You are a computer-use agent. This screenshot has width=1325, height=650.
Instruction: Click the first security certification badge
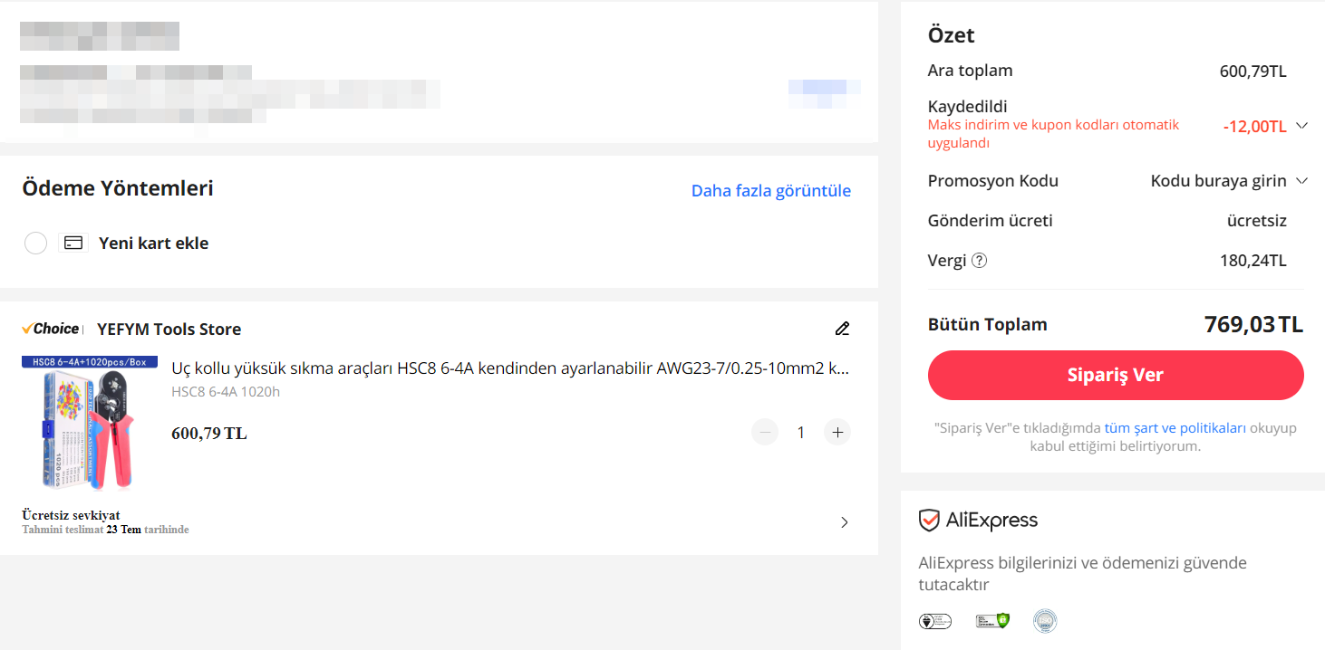click(x=934, y=621)
